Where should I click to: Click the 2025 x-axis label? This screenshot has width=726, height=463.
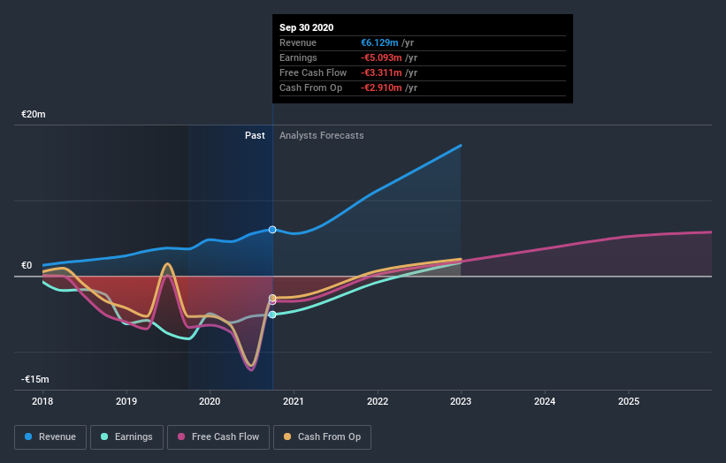[x=629, y=401]
